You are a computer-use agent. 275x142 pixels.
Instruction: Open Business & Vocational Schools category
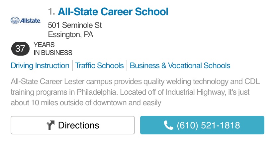coord(180,66)
